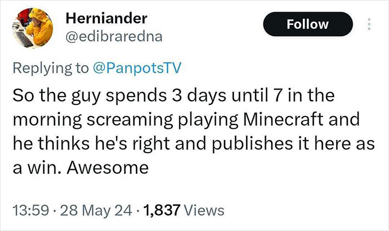Click the word 'Views' in tweet footer
389x231 pixels.
pos(204,210)
